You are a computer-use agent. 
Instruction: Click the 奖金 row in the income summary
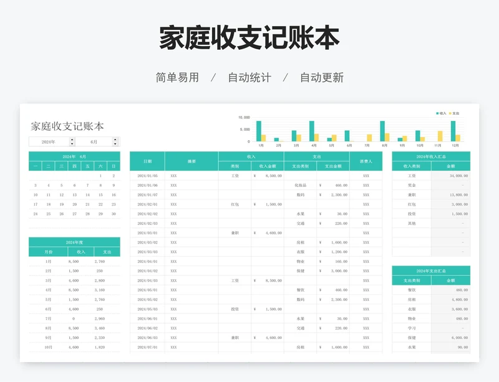tap(431, 185)
